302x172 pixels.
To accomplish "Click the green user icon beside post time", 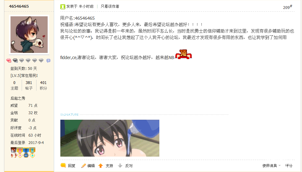I will click(63, 7).
